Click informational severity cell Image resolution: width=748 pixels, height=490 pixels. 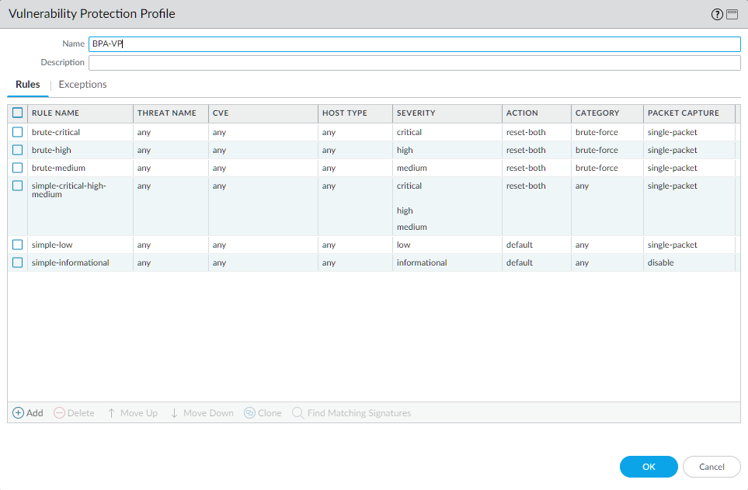pyautogui.click(x=422, y=262)
